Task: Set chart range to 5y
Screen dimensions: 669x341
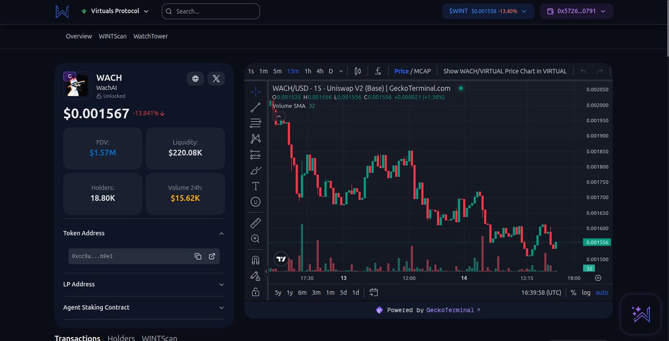Action: click(278, 292)
